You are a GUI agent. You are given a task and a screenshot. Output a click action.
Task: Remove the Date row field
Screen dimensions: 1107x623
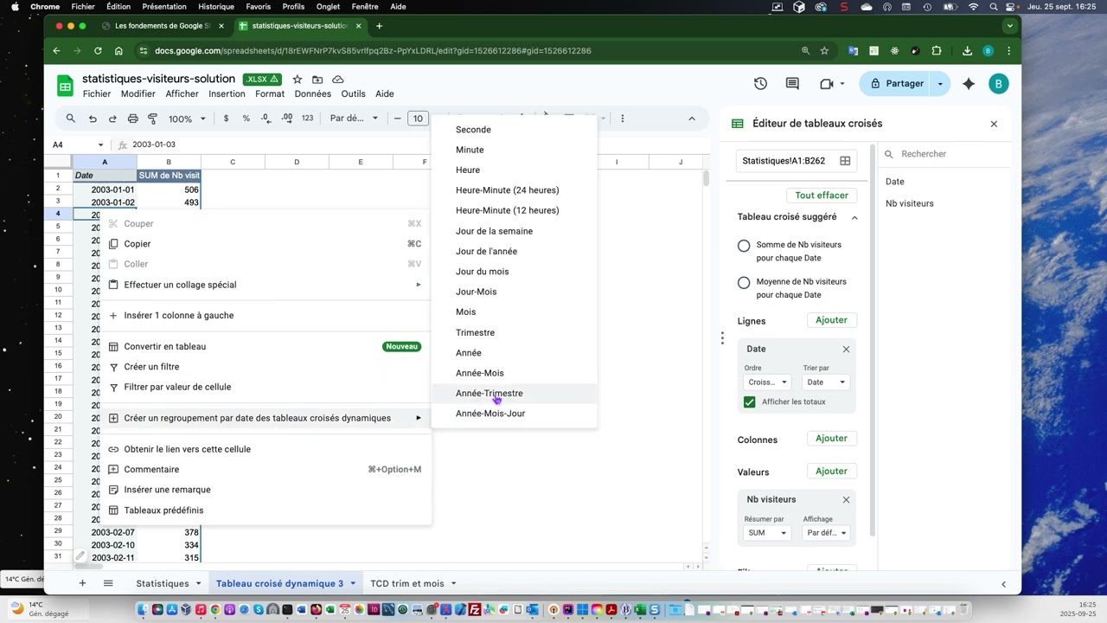[846, 349]
